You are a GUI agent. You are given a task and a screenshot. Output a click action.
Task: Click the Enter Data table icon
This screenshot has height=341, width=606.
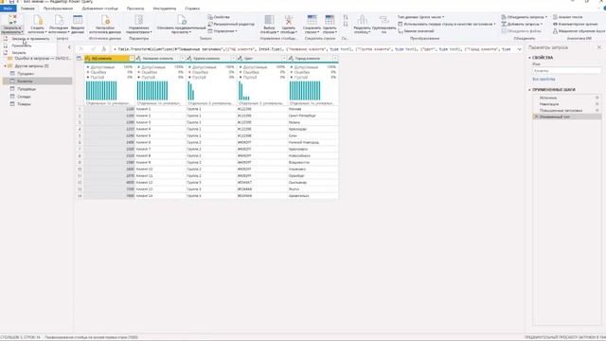click(78, 20)
